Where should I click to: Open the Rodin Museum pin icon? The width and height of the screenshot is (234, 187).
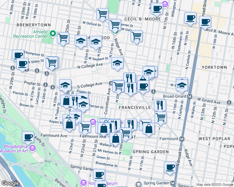pos(83,183)
